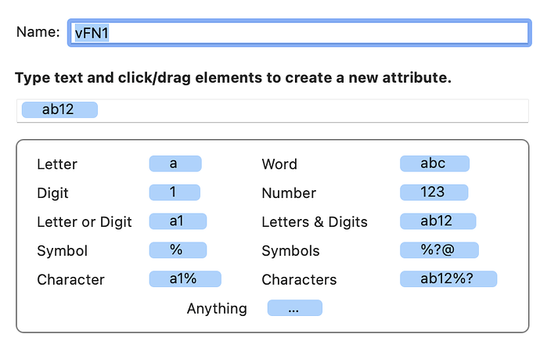The image size is (540, 341).
Task: Pick the Symbols '%?@' token
Action: pos(439,250)
